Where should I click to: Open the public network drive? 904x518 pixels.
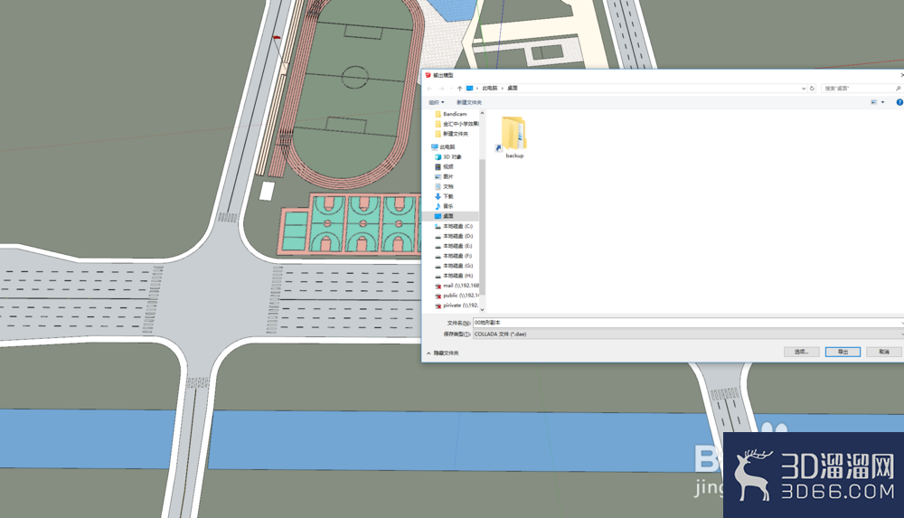(x=457, y=296)
